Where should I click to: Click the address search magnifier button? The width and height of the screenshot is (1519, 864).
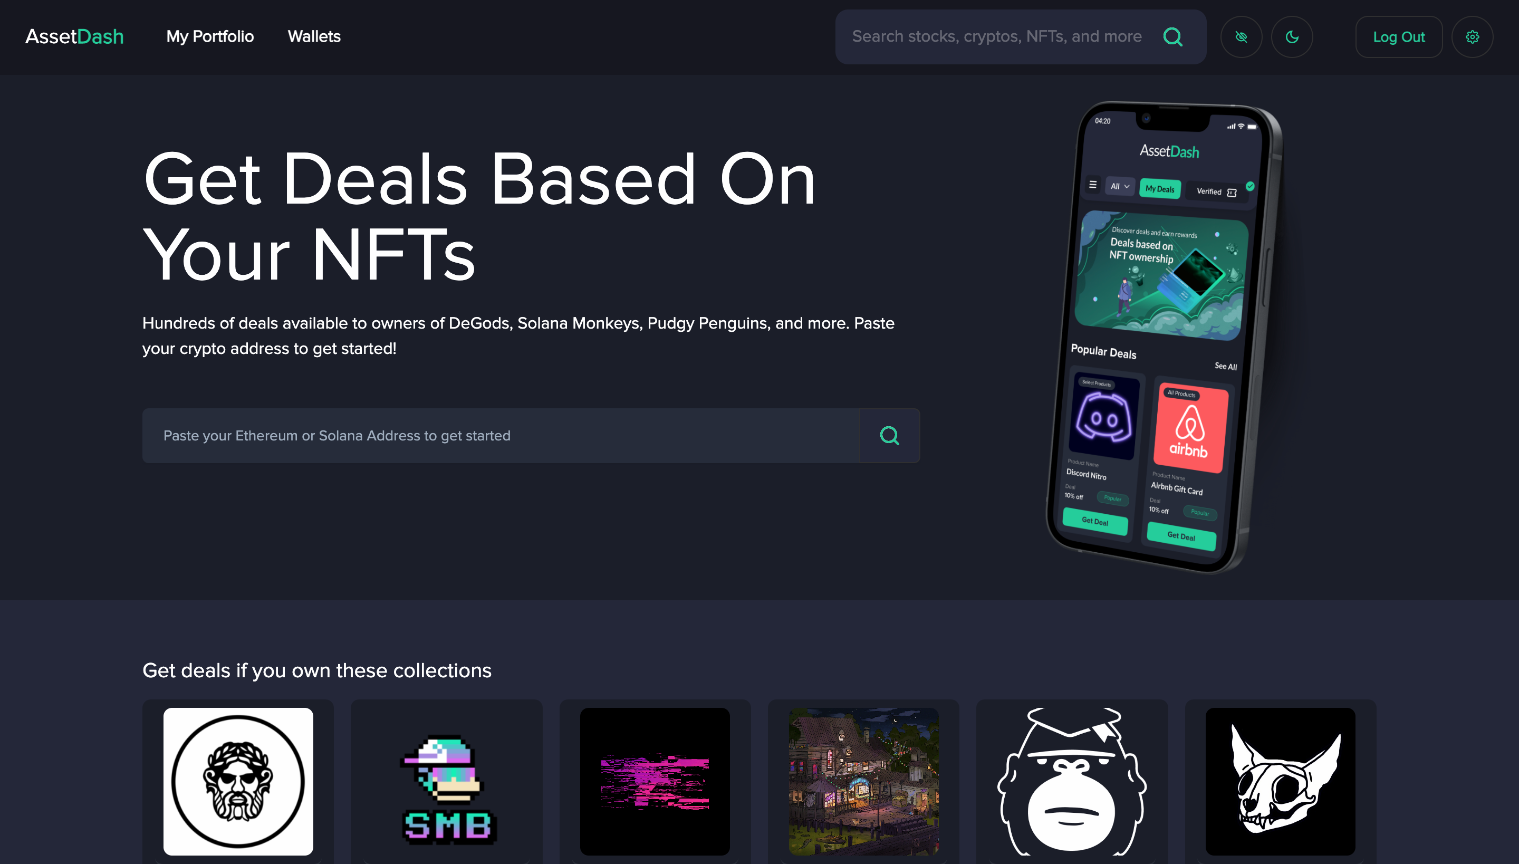coord(889,436)
